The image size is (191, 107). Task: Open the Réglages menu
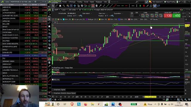click(99, 2)
